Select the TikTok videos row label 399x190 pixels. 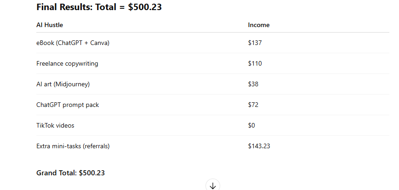click(55, 125)
